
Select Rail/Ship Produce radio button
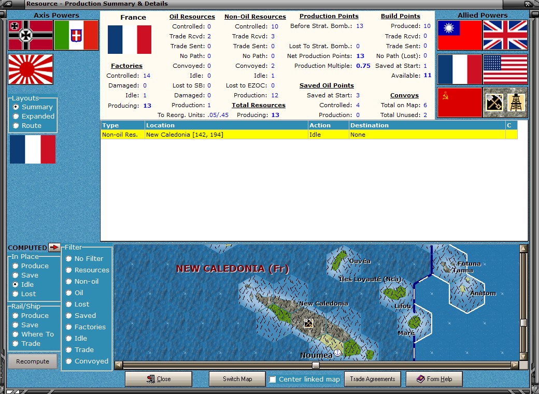[x=15, y=315]
